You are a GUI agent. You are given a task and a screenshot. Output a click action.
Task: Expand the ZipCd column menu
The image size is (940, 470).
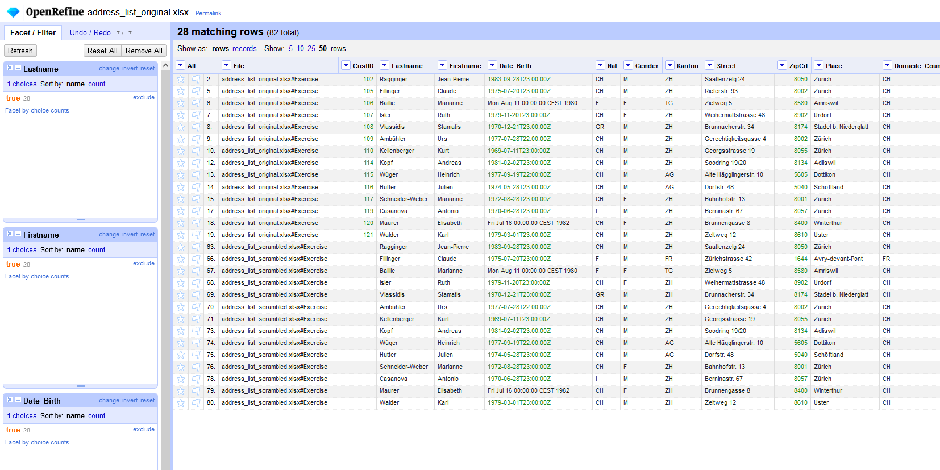click(783, 65)
